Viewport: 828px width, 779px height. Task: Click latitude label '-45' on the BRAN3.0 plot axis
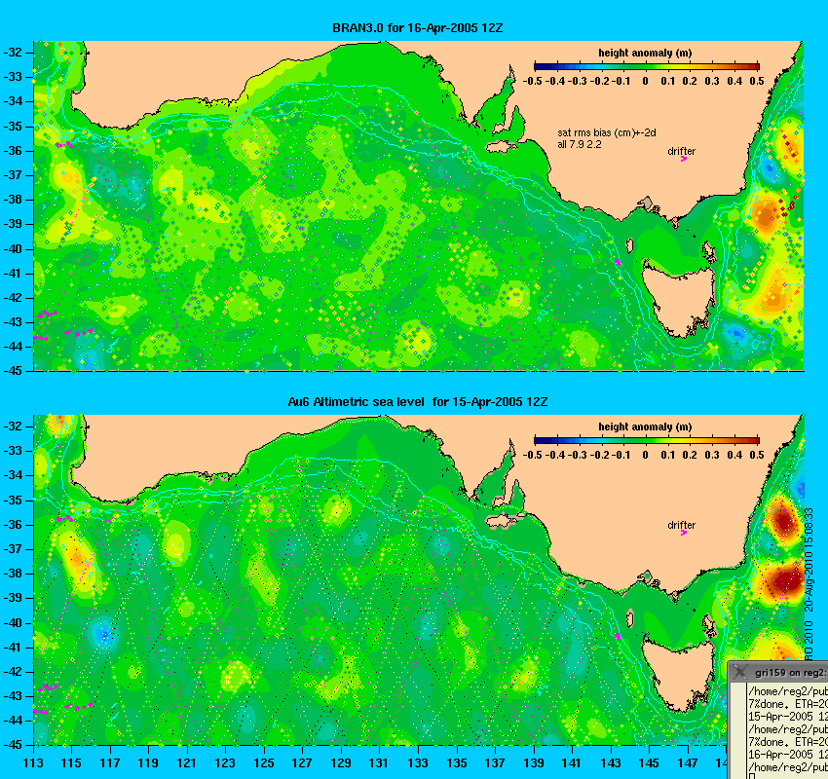click(13, 370)
